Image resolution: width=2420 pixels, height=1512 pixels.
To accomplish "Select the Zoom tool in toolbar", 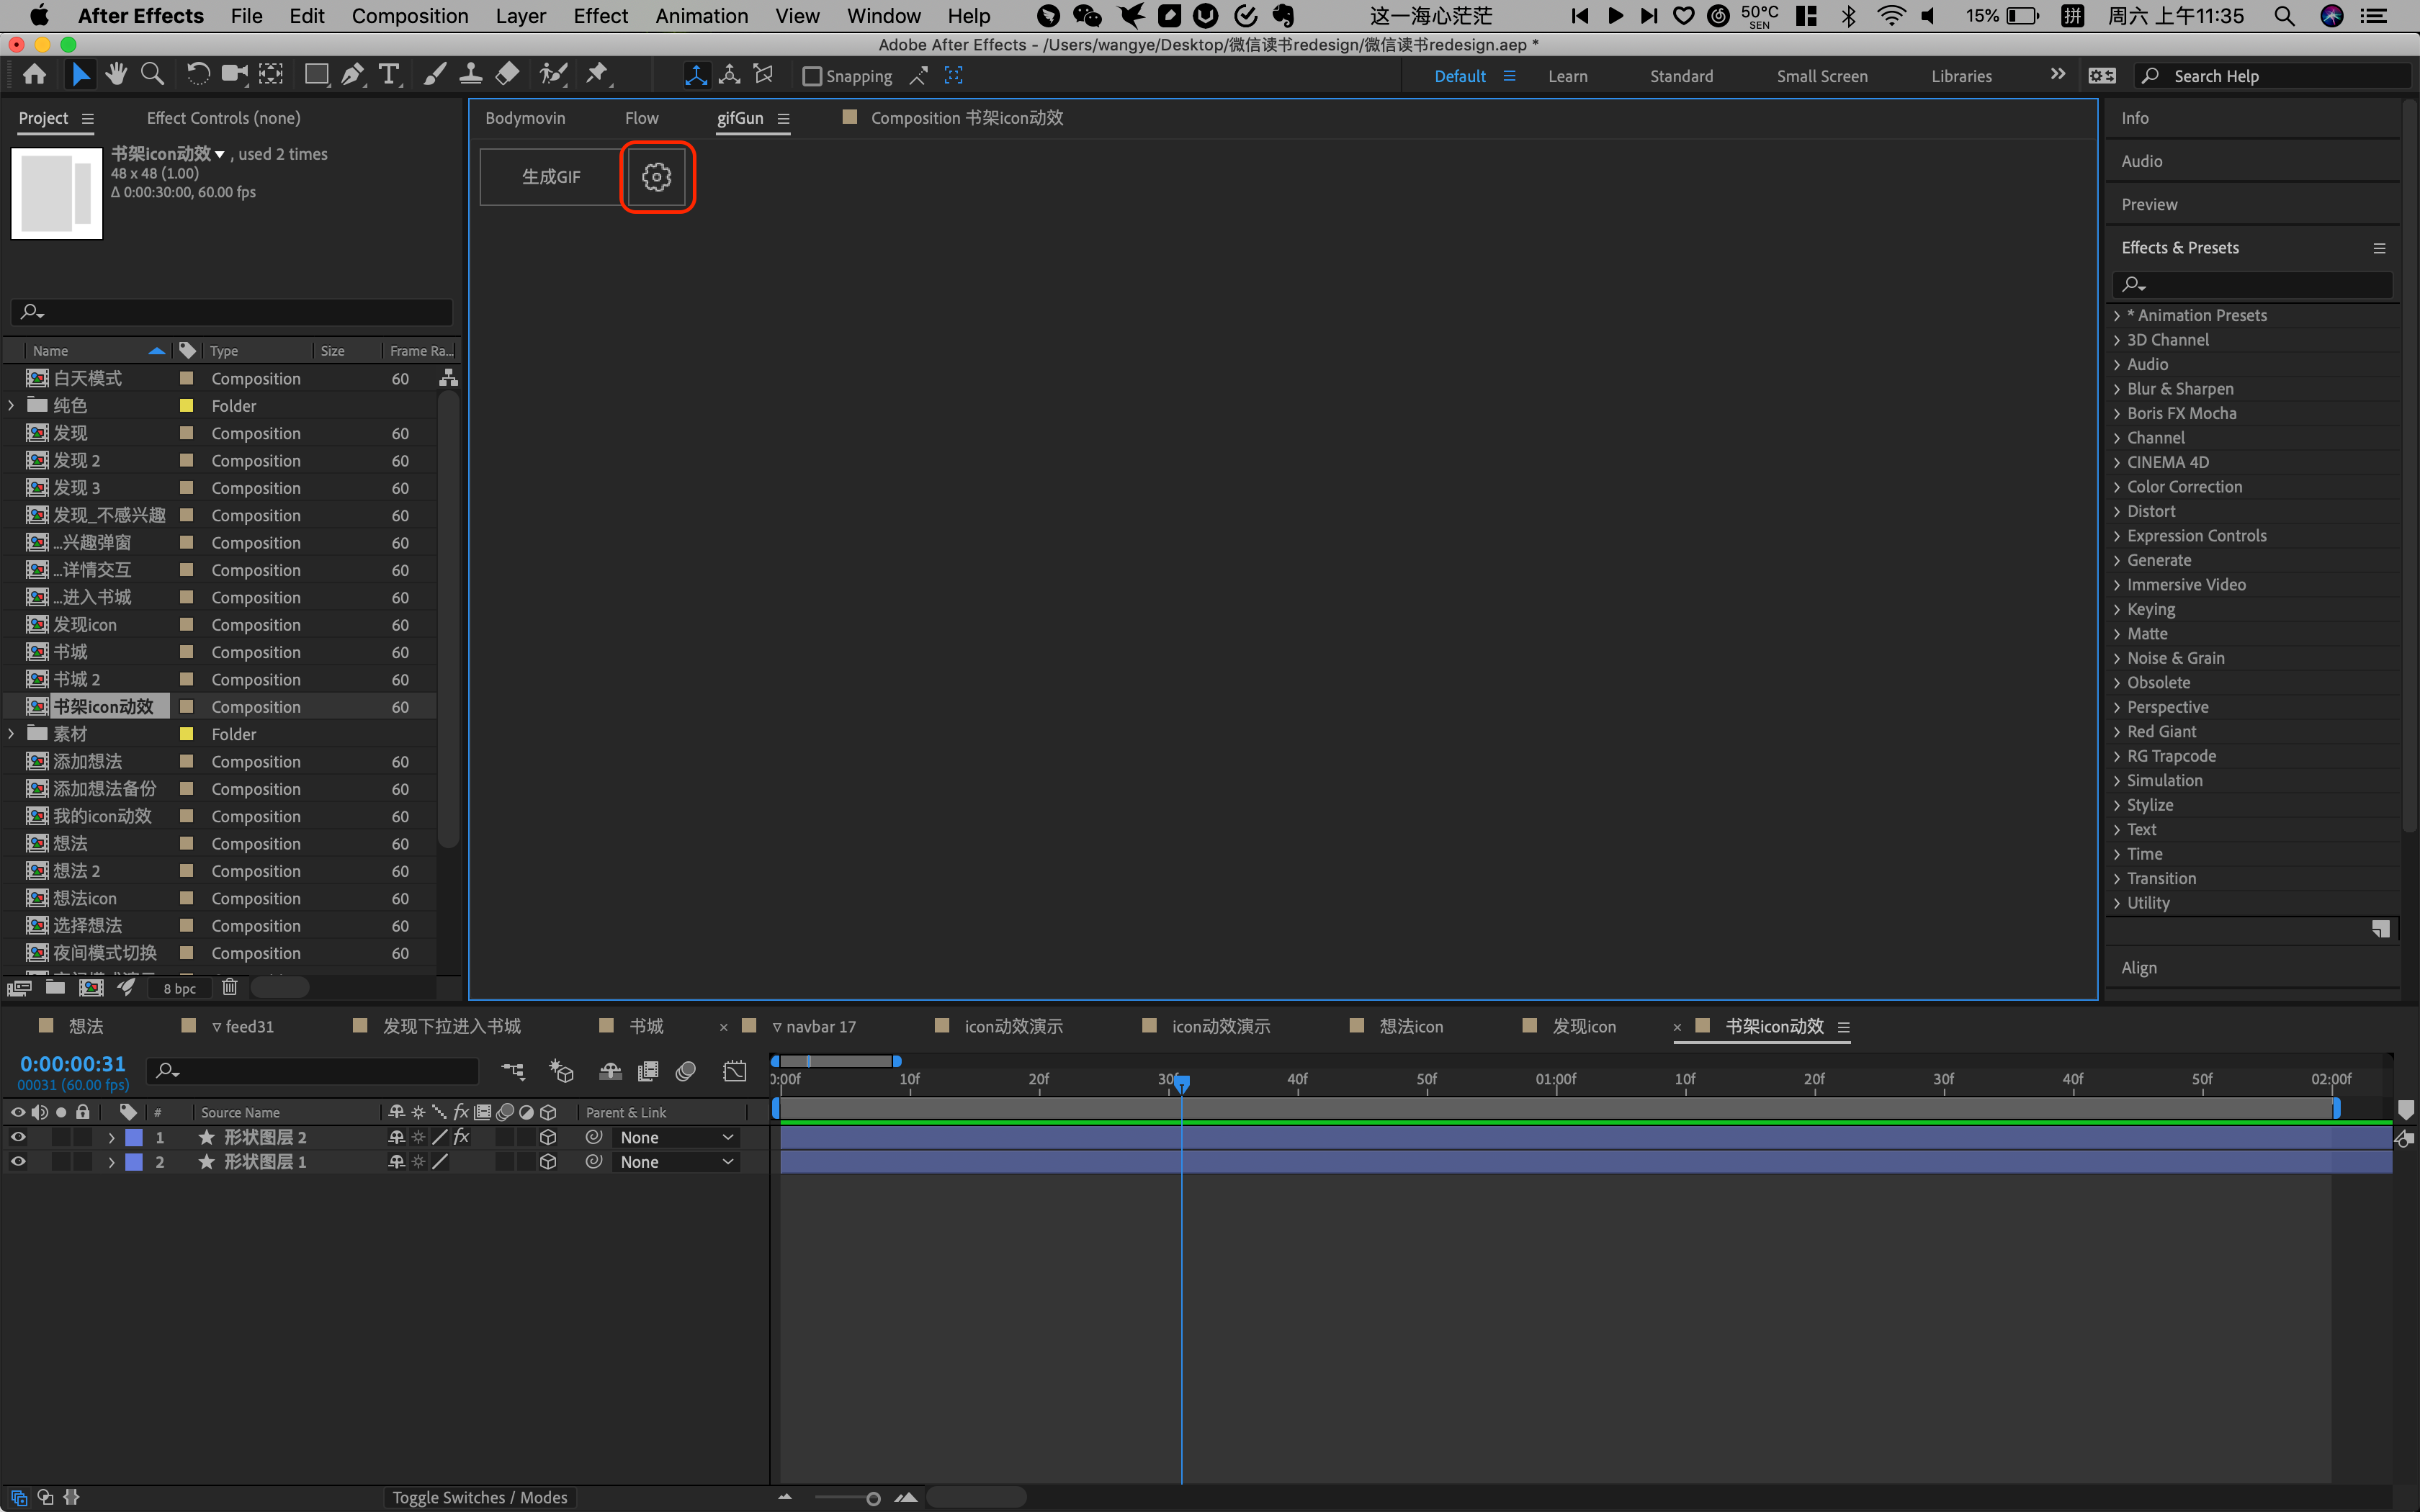I will point(152,75).
